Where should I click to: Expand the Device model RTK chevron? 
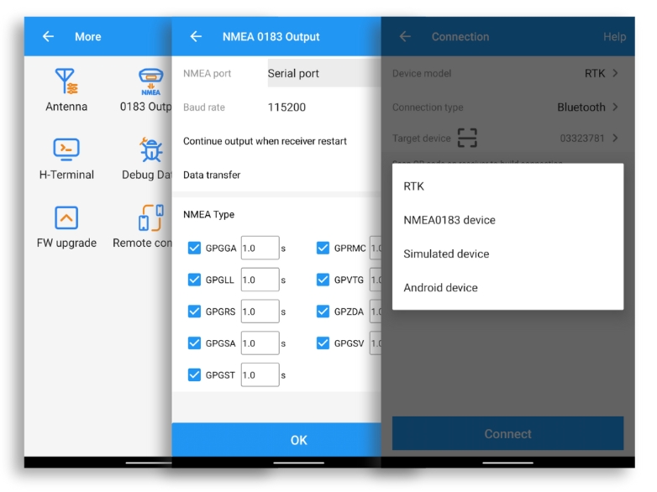tap(615, 74)
